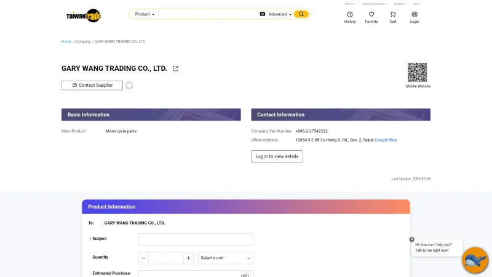Click 'Last Update: 2009-02-04' text

(411, 179)
